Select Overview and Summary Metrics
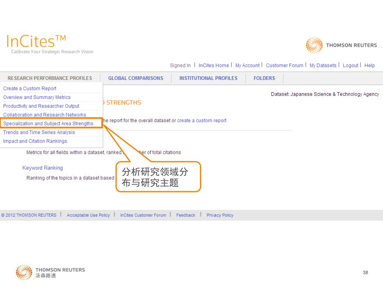Viewport: 383px width, 287px height. 37,97
